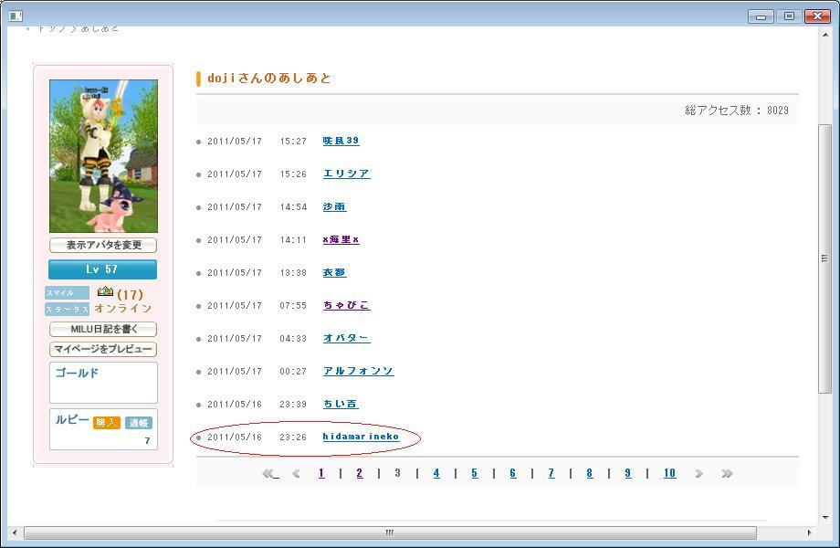840x548 pixels.
Task: Click the horizontal scrollbar right arrow
Action: click(x=809, y=532)
